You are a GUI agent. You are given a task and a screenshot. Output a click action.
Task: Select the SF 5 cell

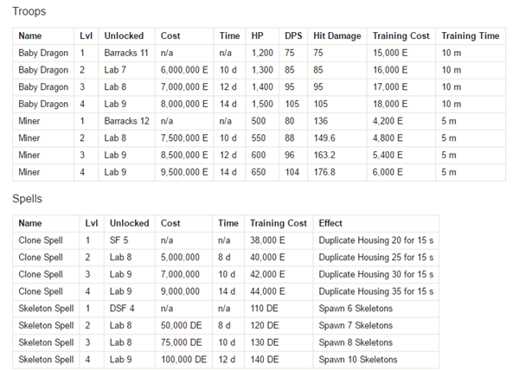tap(119, 240)
